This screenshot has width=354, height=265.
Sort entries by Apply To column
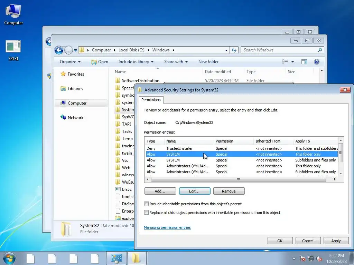coord(316,141)
